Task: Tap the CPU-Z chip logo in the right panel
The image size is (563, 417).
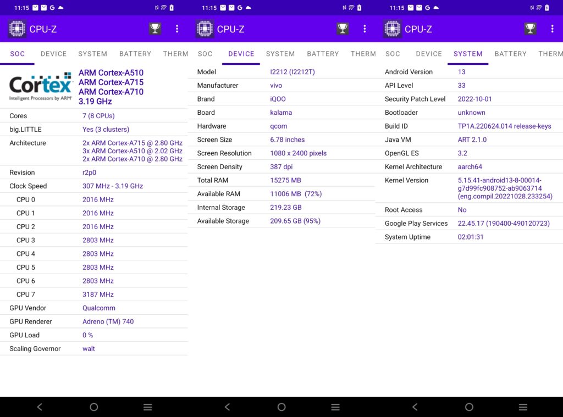Action: 392,29
